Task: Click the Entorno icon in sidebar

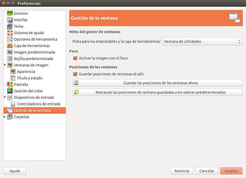Action: coord(10,13)
